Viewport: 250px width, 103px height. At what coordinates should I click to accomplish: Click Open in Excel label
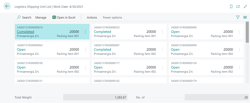click(x=66, y=18)
